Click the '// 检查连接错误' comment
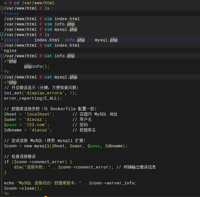This screenshot has width=200, height=197. [20, 156]
